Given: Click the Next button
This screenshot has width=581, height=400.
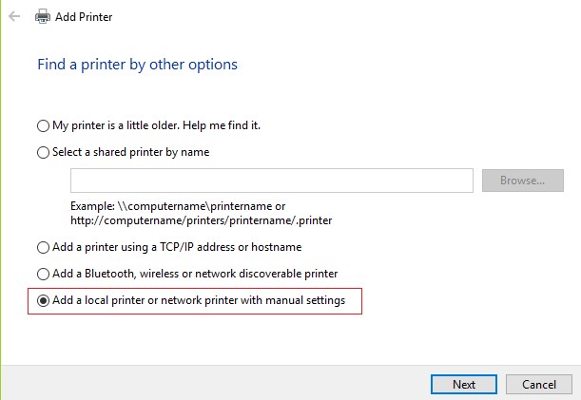Looking at the screenshot, I should click(463, 385).
